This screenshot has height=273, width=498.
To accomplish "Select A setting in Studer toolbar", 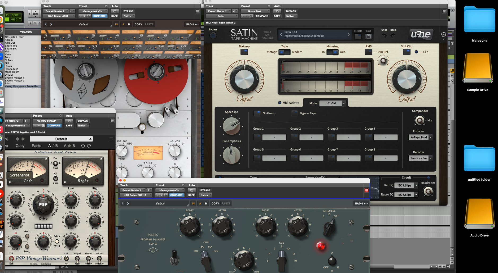I will click(123, 24).
